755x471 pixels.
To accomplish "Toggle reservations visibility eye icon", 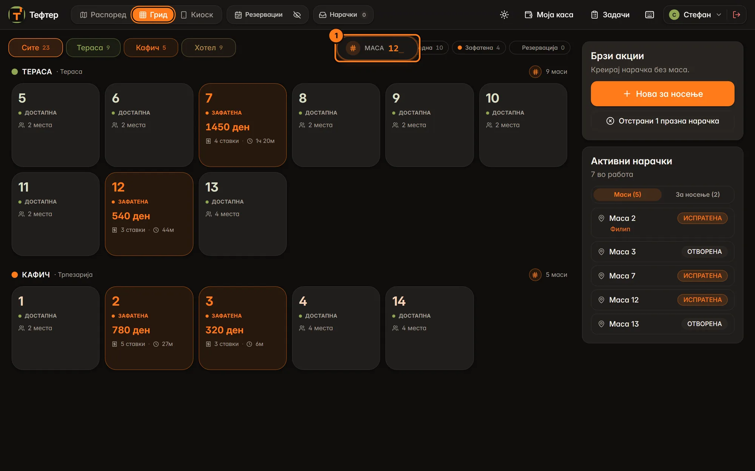I will point(297,15).
